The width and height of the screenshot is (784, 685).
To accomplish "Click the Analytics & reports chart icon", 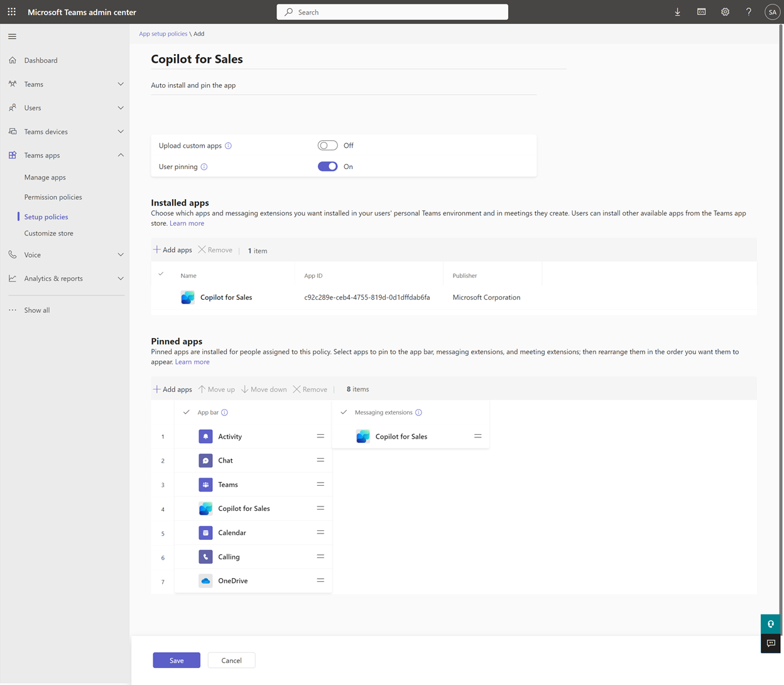I will click(13, 278).
